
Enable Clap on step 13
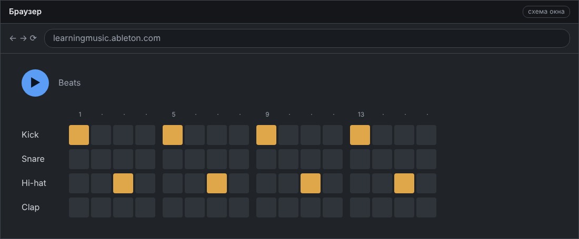click(360, 207)
